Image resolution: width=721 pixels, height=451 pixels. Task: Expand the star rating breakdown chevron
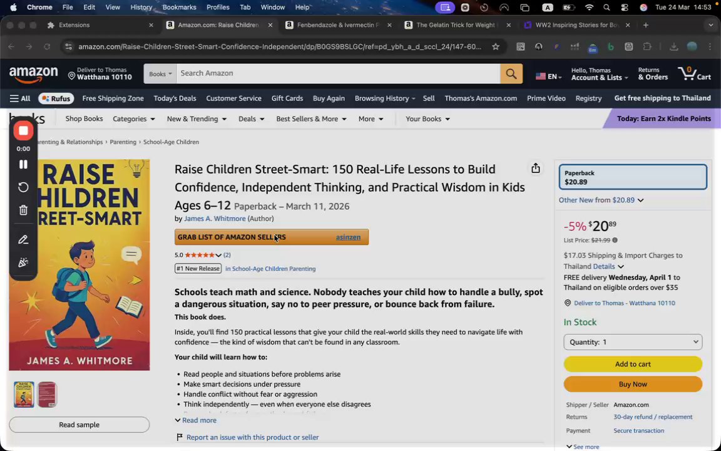pyautogui.click(x=218, y=255)
